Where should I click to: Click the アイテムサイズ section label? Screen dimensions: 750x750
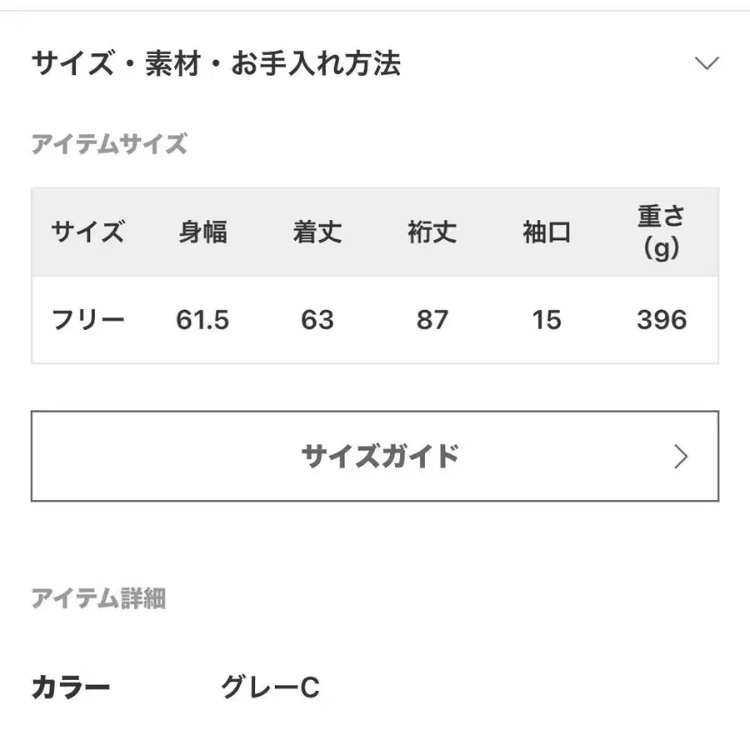[x=107, y=143]
